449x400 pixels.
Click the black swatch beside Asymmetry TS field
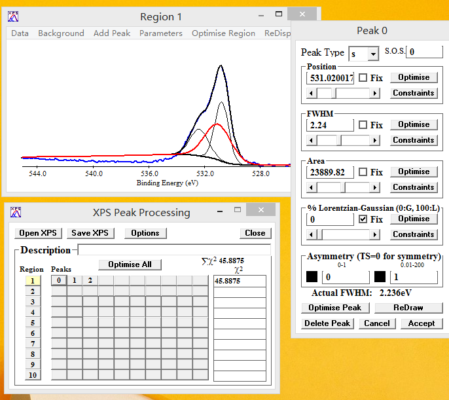pos(312,276)
